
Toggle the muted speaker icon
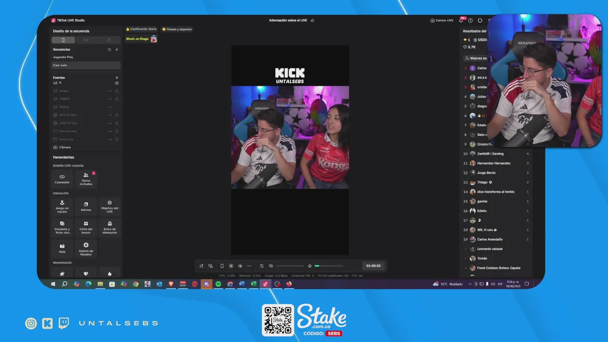point(271,266)
